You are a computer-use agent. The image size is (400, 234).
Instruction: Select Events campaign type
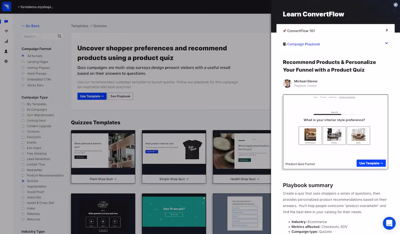point(23,142)
